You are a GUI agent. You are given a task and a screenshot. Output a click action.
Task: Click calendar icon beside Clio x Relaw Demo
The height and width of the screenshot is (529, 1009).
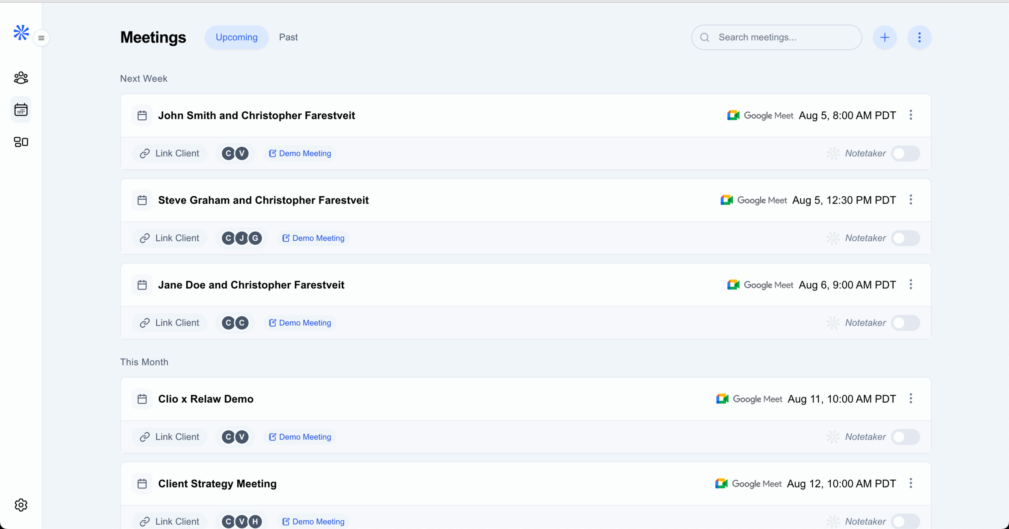tap(142, 399)
